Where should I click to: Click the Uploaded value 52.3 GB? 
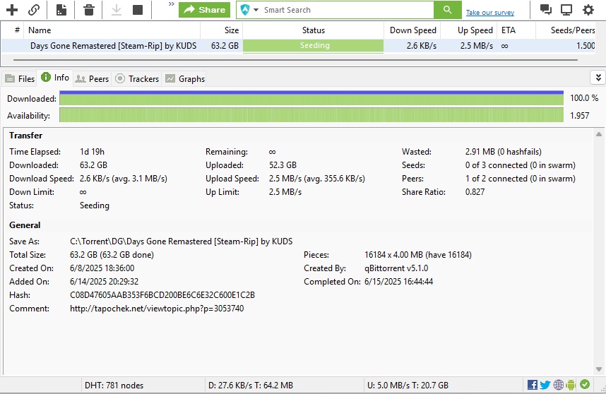[283, 165]
